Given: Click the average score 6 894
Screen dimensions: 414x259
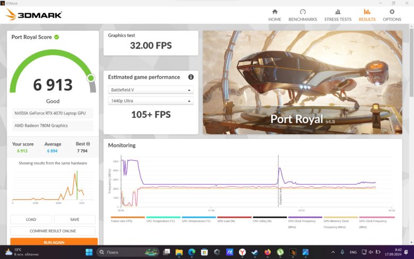Looking at the screenshot, I should tap(52, 151).
